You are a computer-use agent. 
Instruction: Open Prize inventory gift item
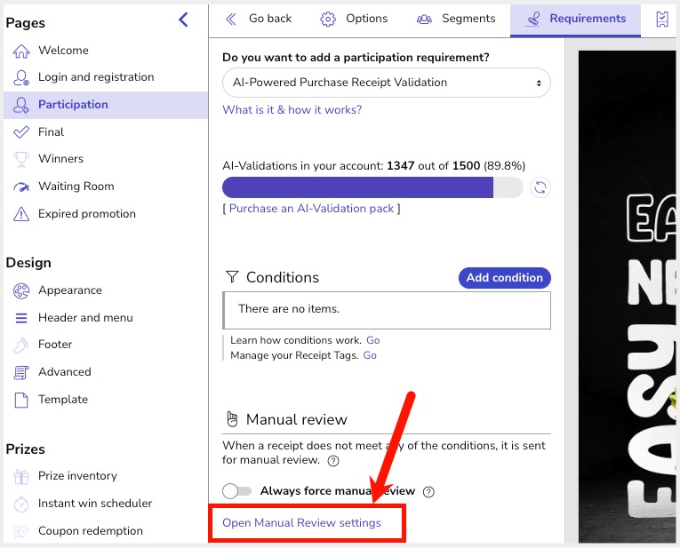77,476
